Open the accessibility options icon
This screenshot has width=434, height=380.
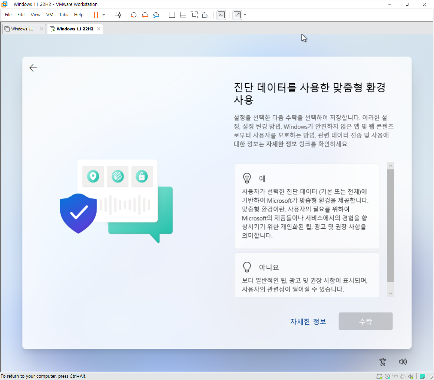click(x=382, y=362)
